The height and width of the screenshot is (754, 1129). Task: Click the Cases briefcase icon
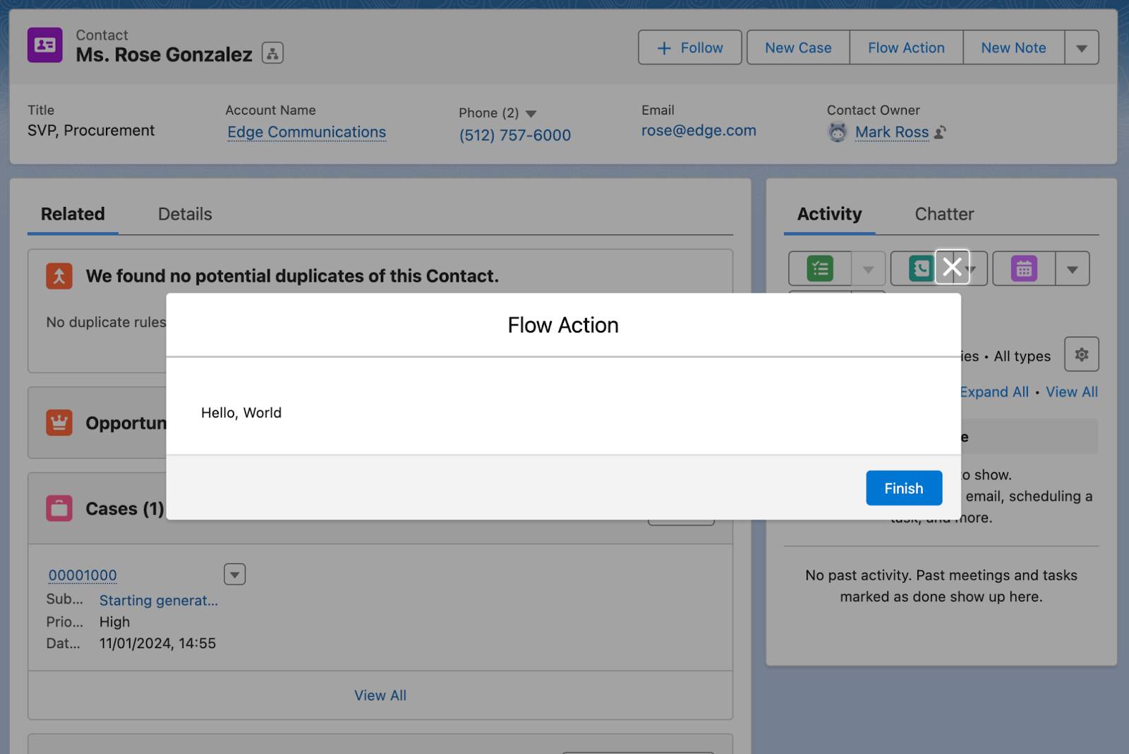pos(59,508)
